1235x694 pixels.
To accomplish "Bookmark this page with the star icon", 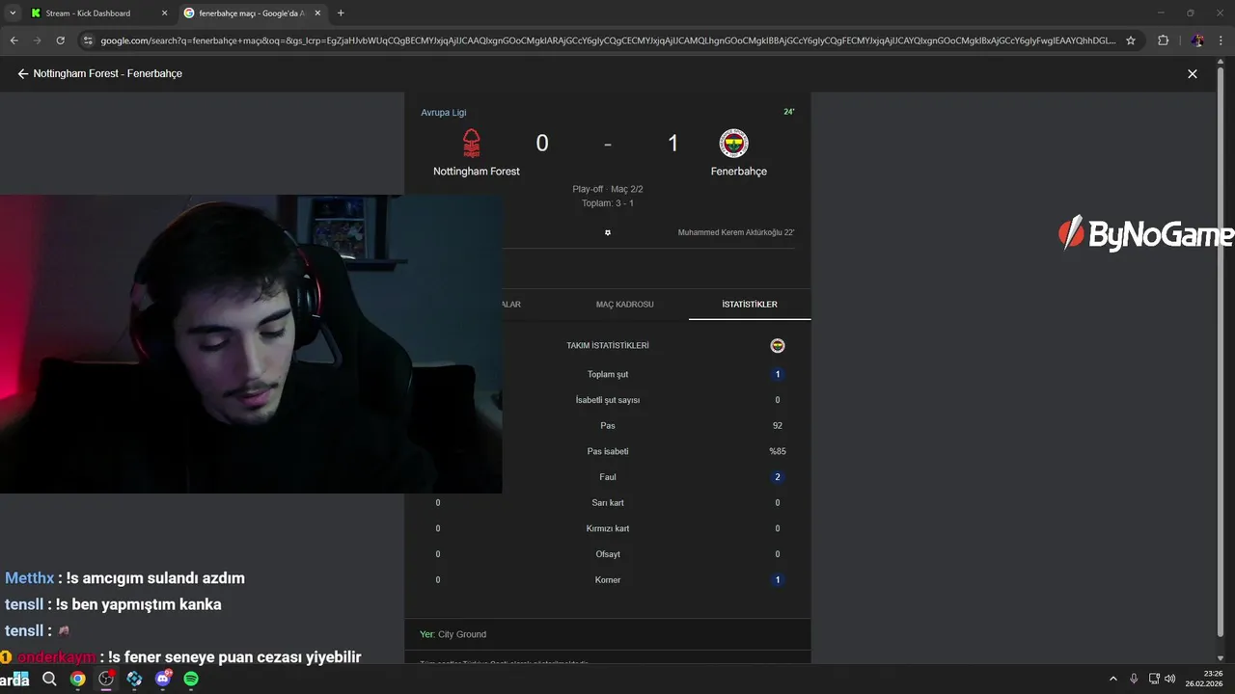I will [x=1131, y=40].
